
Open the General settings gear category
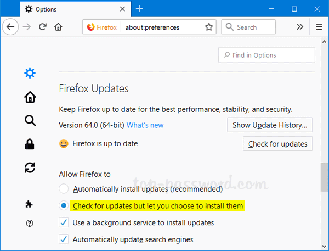point(30,73)
